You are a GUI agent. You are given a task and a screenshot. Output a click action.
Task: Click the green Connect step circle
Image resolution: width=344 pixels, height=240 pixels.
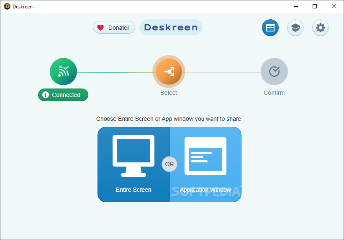(x=64, y=71)
